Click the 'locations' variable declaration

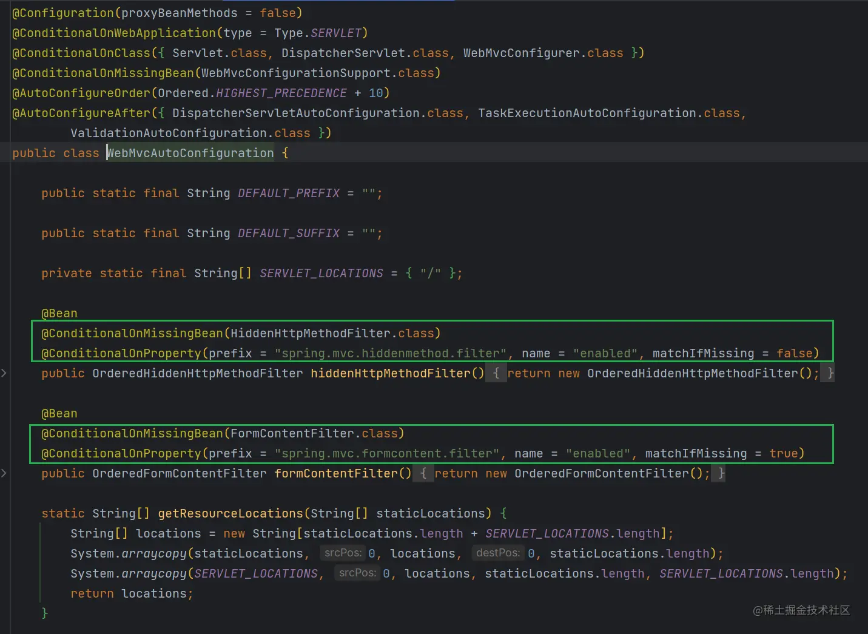[x=169, y=533]
